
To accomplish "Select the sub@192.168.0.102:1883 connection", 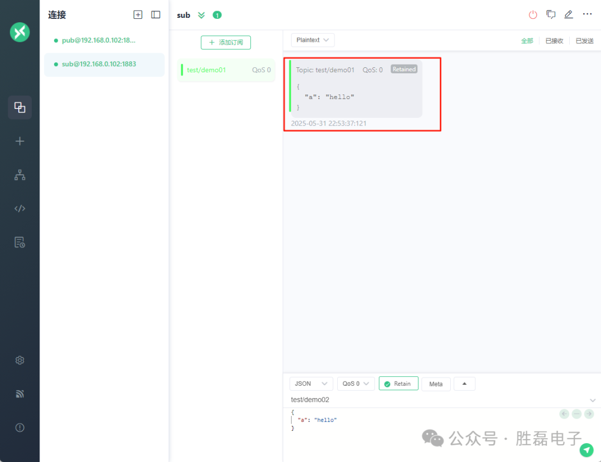I will pos(104,64).
